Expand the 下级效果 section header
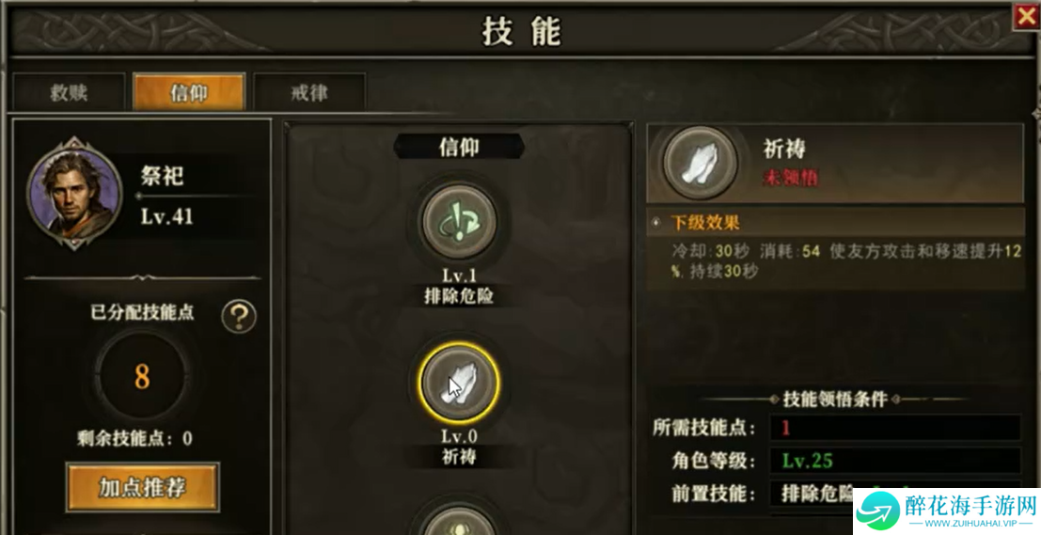 tap(835, 222)
